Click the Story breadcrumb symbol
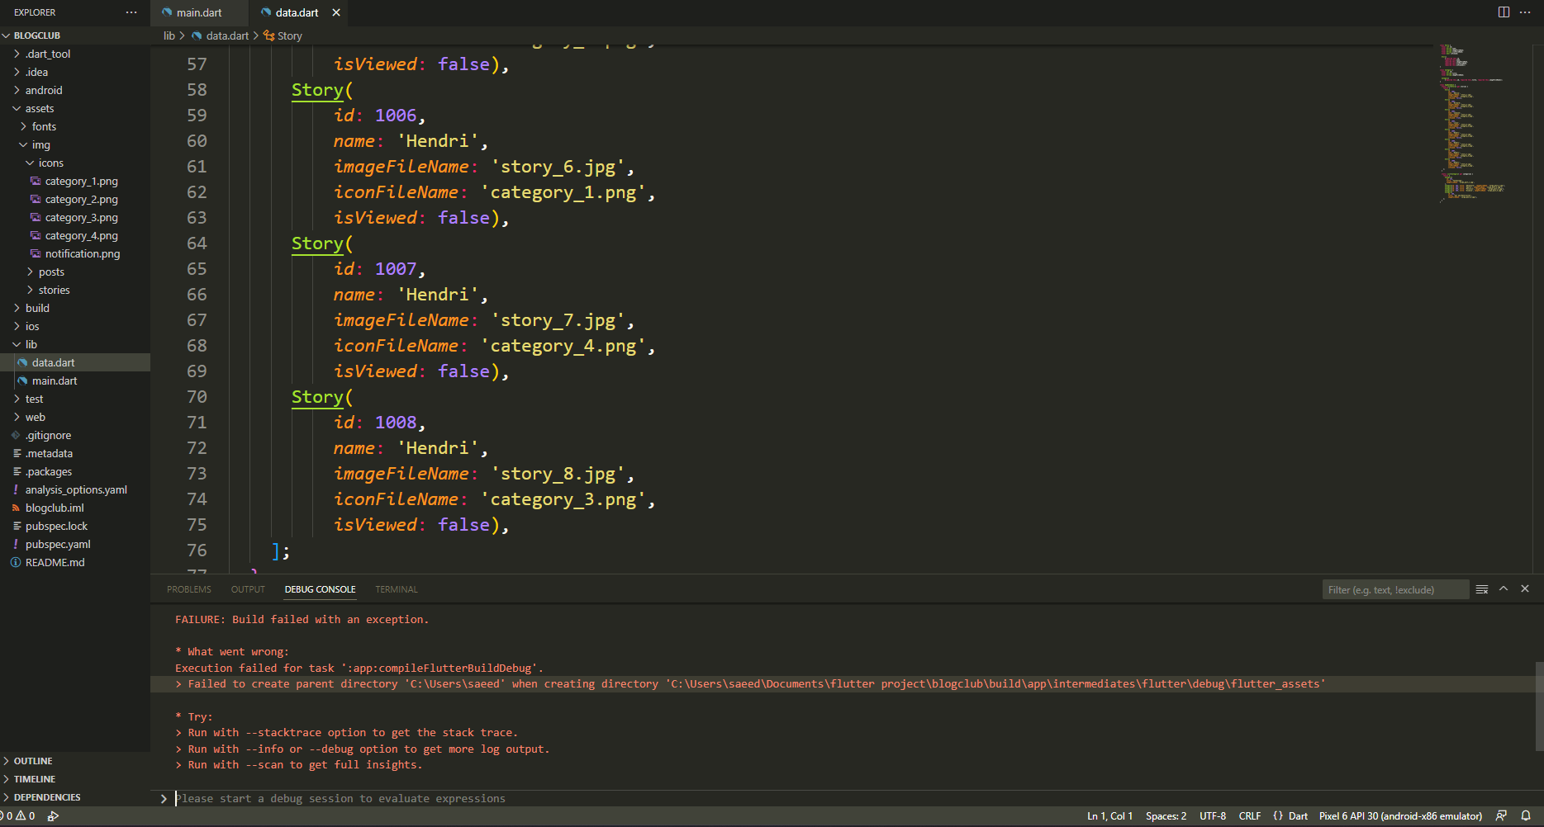This screenshot has width=1544, height=827. 289,35
